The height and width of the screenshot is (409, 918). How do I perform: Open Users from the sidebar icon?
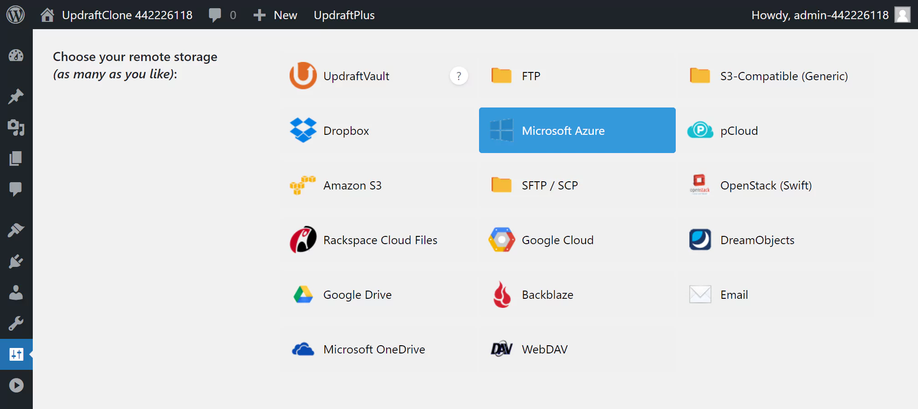pos(16,292)
